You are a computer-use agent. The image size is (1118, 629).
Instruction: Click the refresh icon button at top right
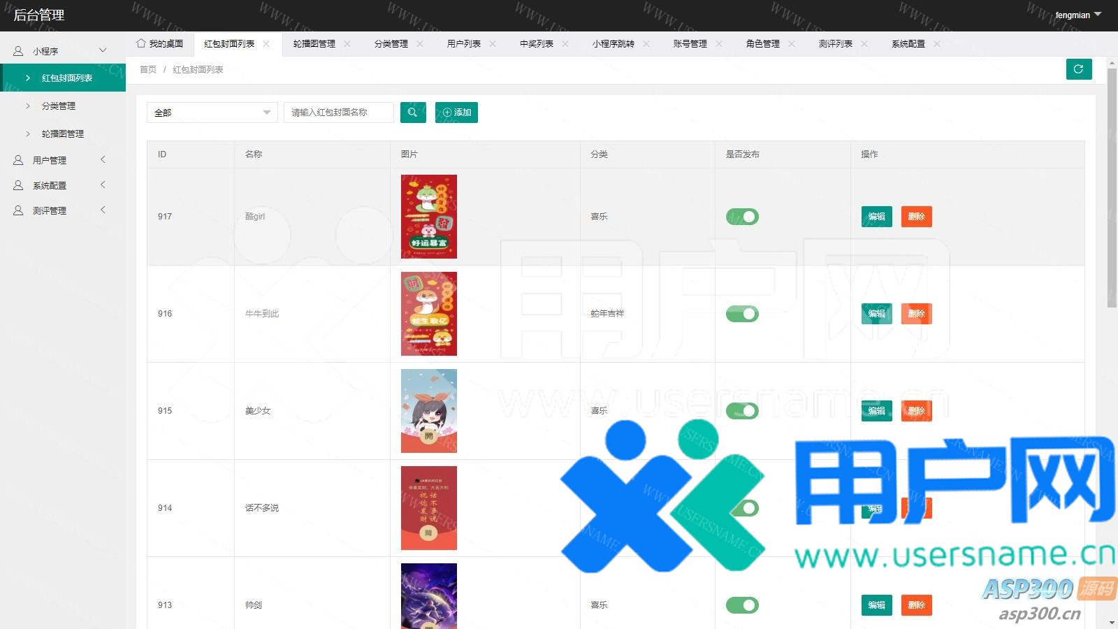1078,69
